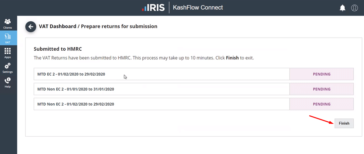Image resolution: width=364 pixels, height=154 pixels.
Task: Click the Help sidebar icon
Action: [7, 81]
